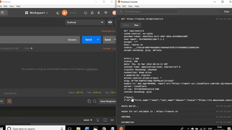The width and height of the screenshot is (232, 130).
Task: Click the heart icon in Postman header
Action: tap(106, 13)
